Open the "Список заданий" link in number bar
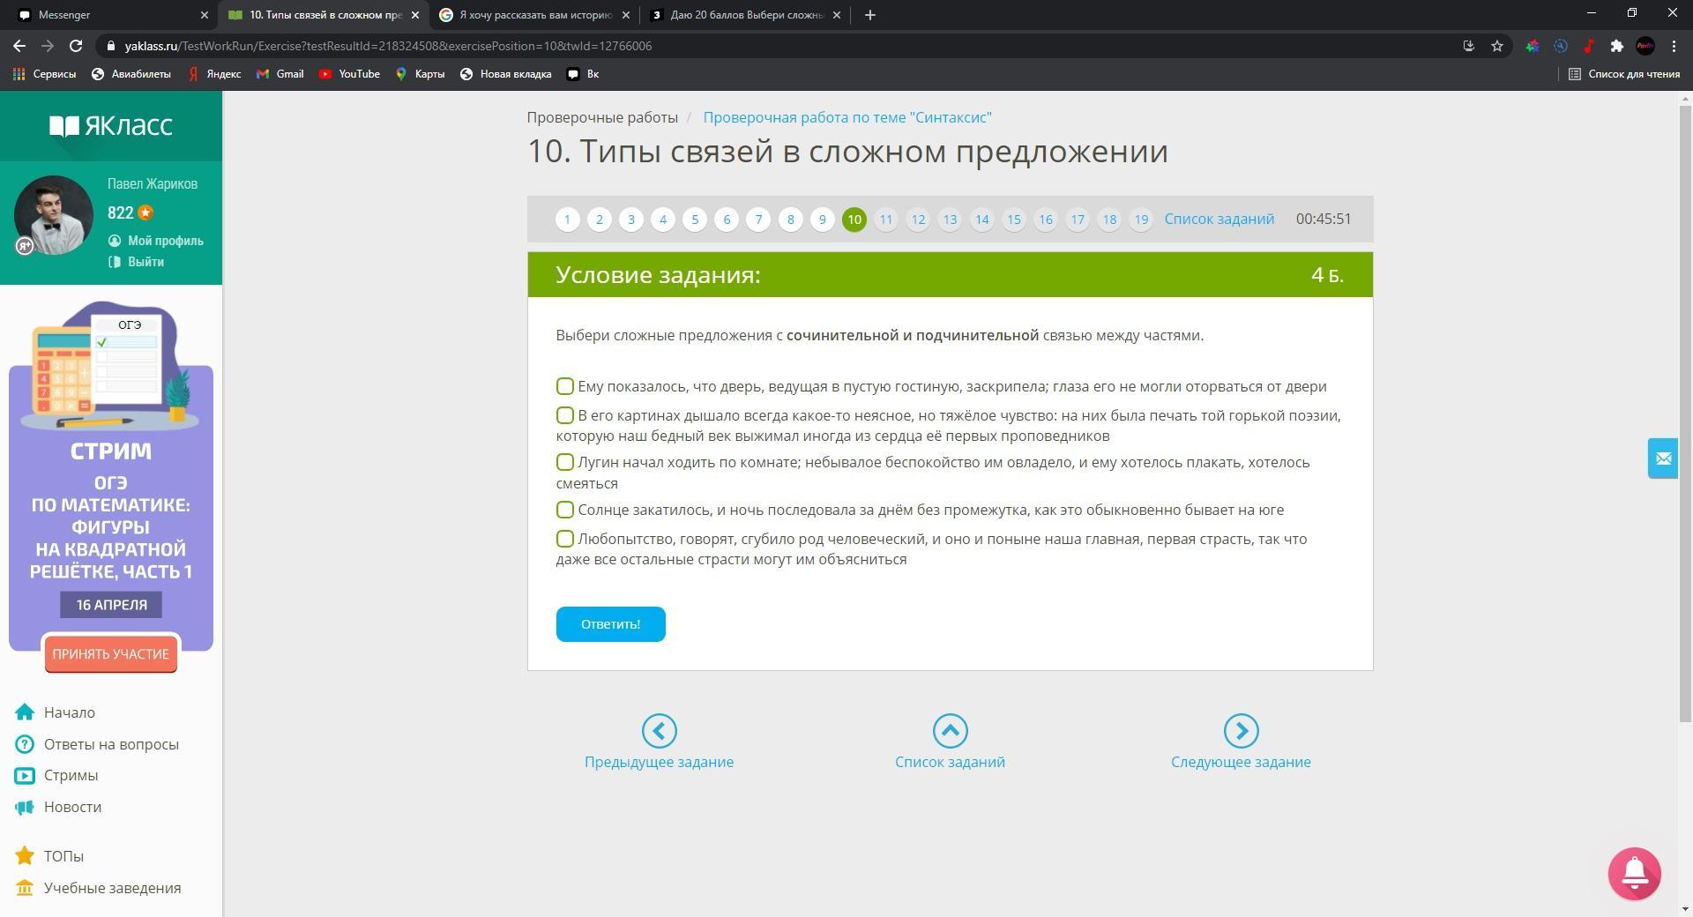1693x917 pixels. pos(1219,219)
